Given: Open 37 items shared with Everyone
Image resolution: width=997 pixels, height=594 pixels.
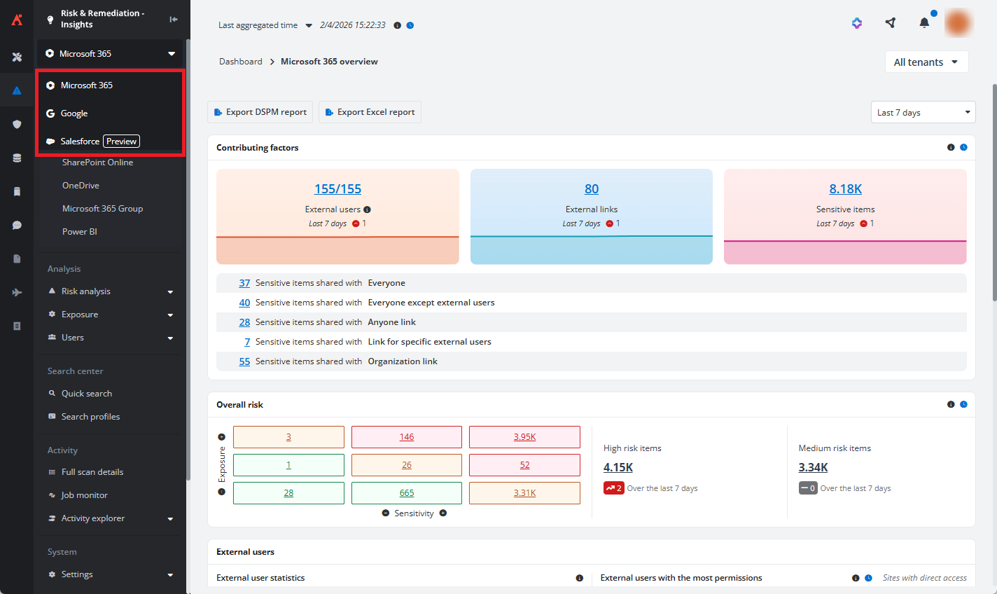Looking at the screenshot, I should pyautogui.click(x=244, y=283).
